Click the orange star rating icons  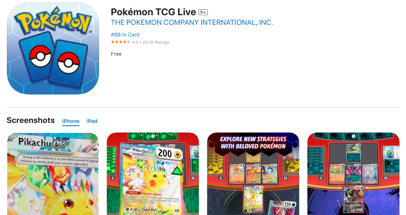click(x=121, y=42)
